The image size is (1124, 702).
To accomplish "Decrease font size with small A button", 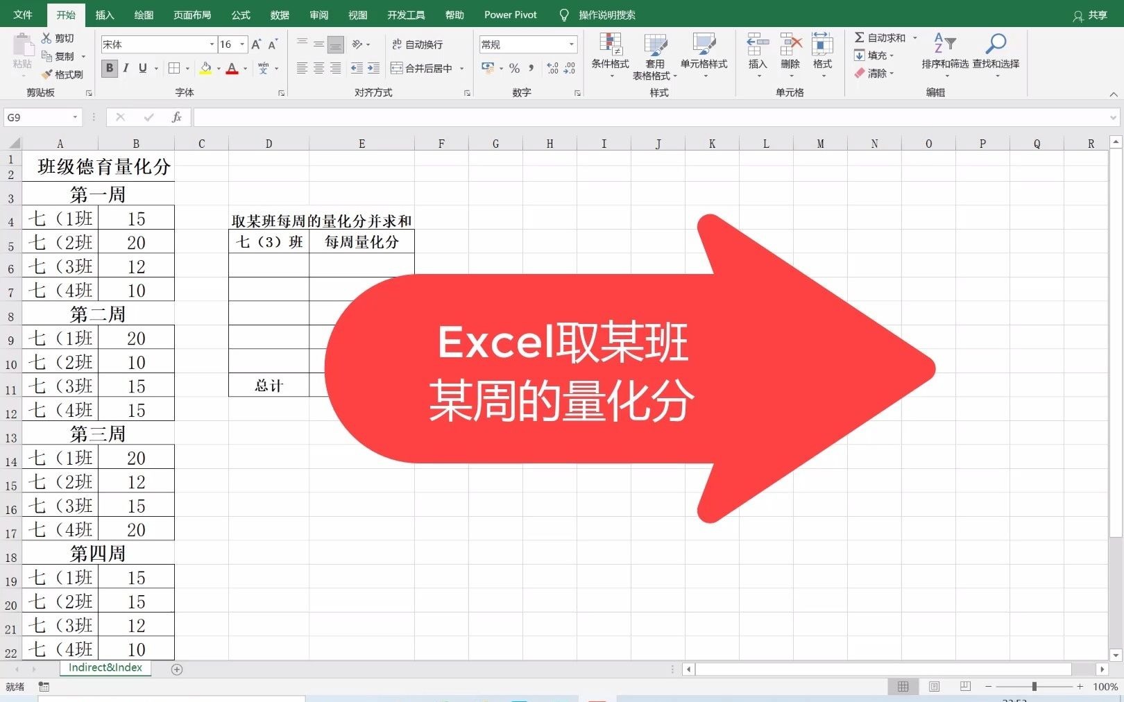I will click(x=273, y=44).
